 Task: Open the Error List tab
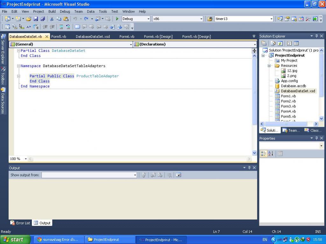pyautogui.click(x=20, y=223)
